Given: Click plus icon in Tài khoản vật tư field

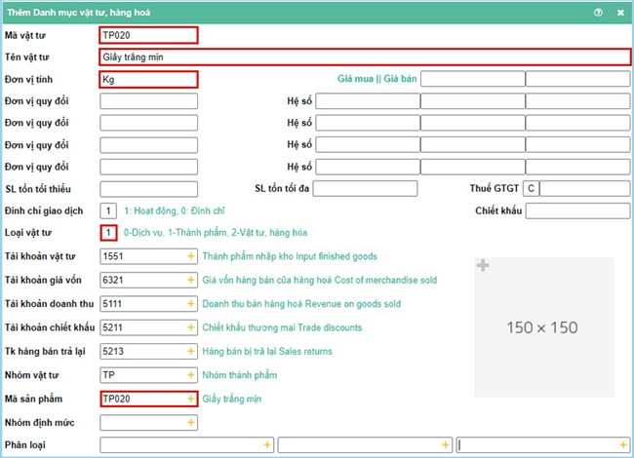Looking at the screenshot, I should [191, 256].
